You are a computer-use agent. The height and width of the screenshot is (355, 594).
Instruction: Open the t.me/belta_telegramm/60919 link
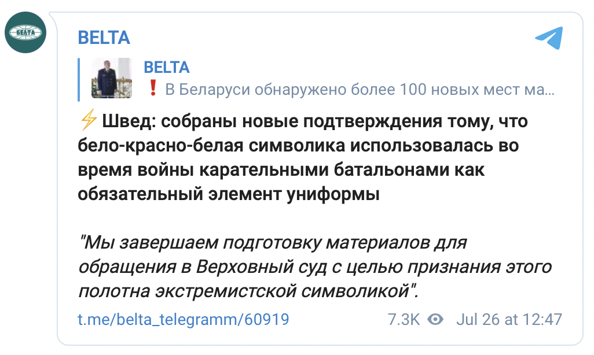click(x=182, y=318)
